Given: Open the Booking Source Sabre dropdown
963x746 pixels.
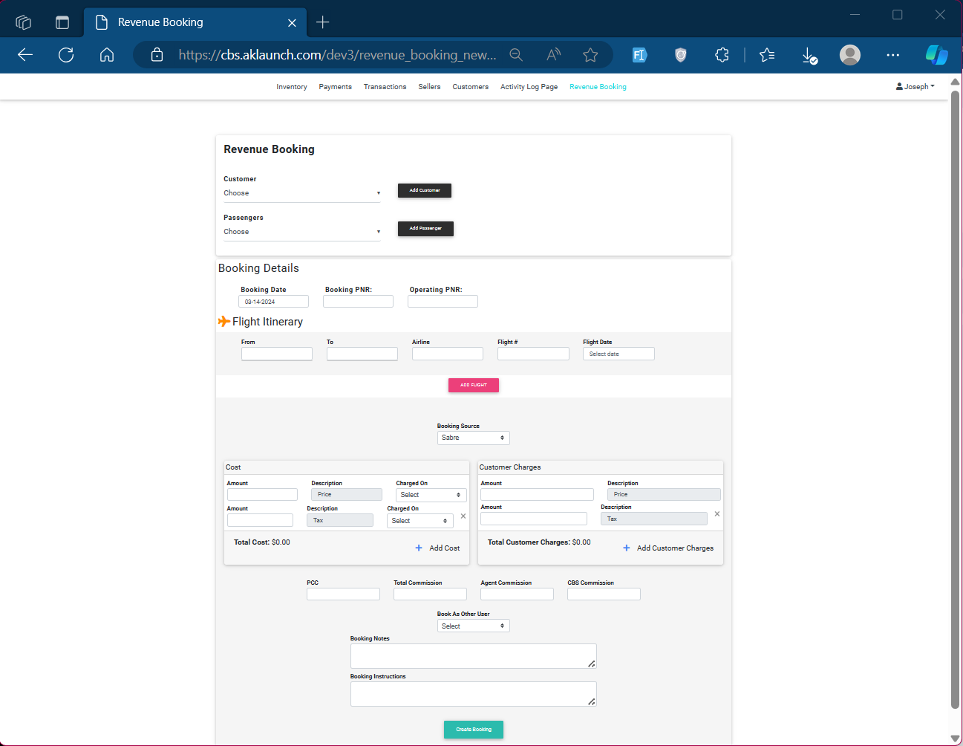Looking at the screenshot, I should [x=473, y=438].
